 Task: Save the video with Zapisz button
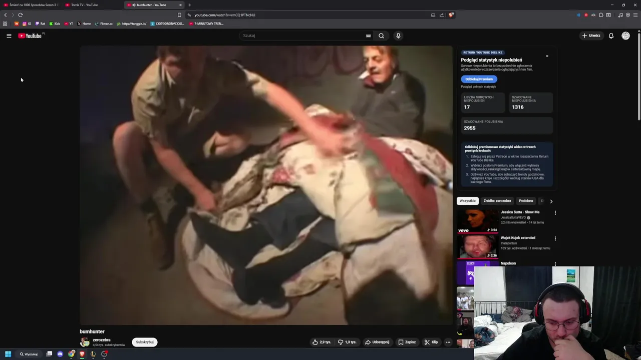407,342
